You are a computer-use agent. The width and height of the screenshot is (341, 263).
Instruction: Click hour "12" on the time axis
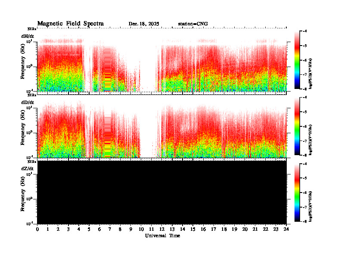point(162,229)
